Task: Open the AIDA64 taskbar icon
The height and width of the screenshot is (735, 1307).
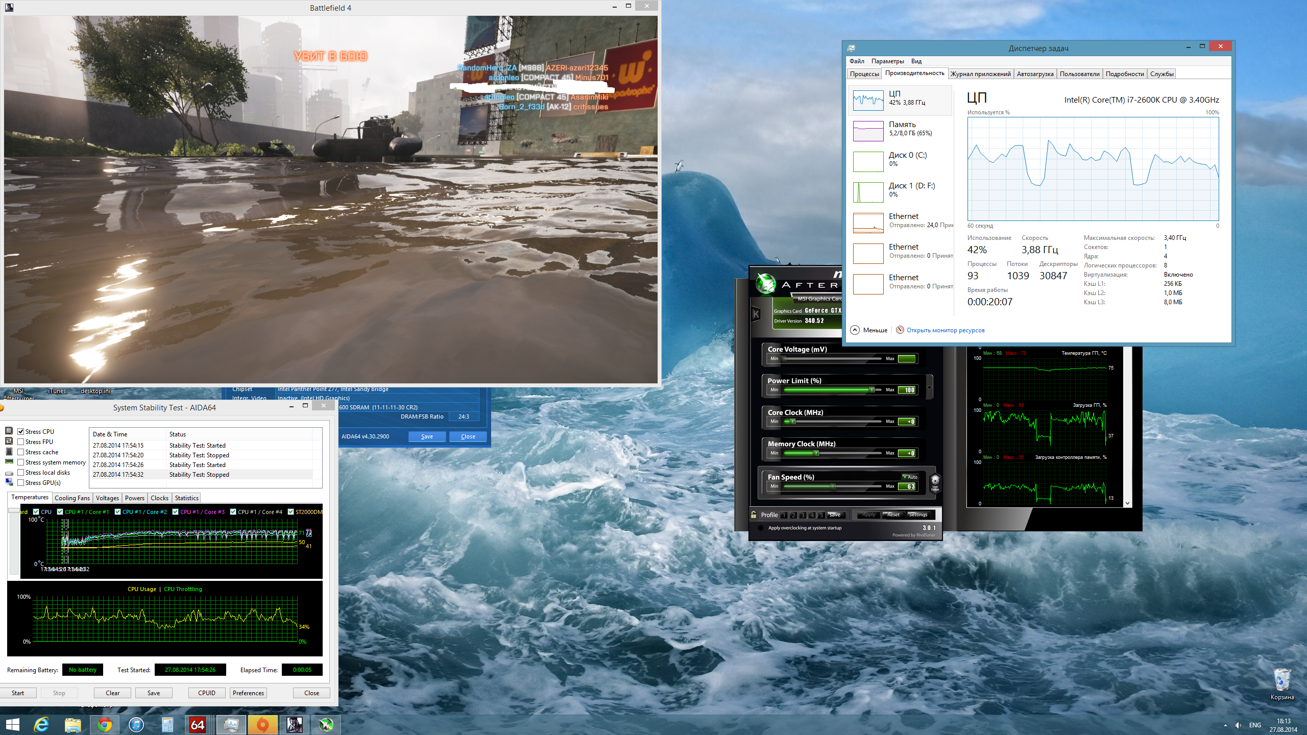Action: click(x=198, y=724)
